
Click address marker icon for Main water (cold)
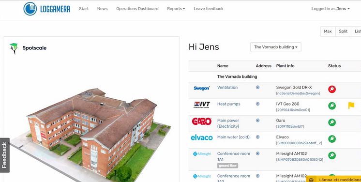point(257,137)
